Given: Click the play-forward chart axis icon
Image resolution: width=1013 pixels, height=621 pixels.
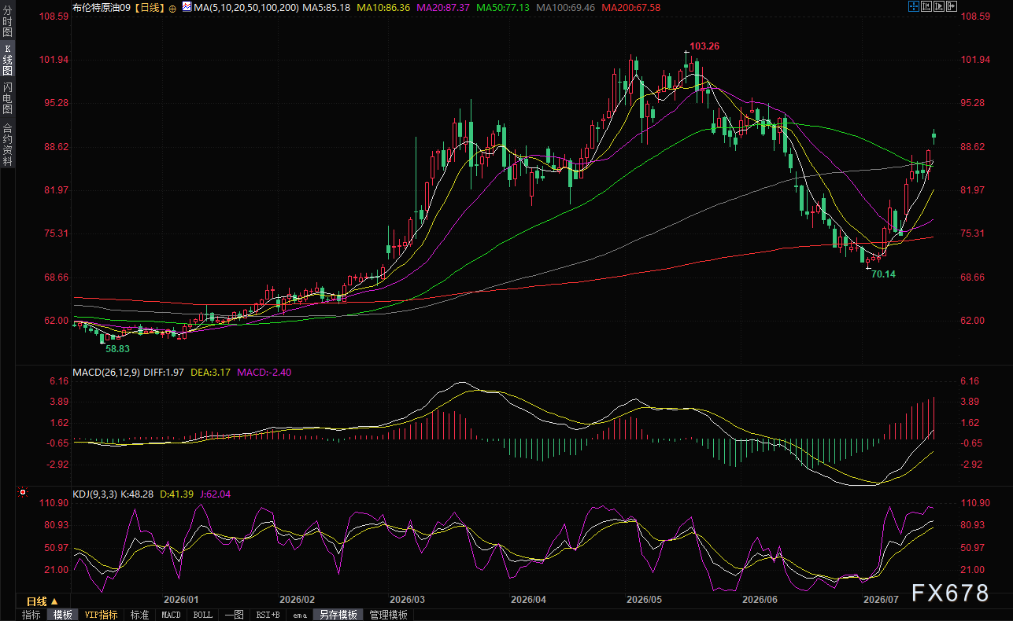Looking at the screenshot, I should (x=939, y=6).
